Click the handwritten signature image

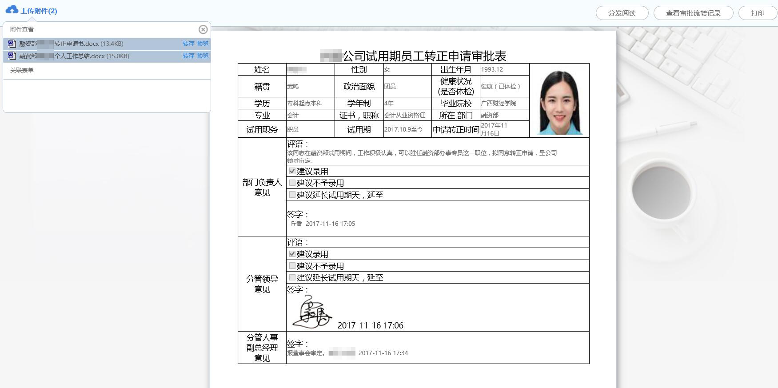coord(311,313)
